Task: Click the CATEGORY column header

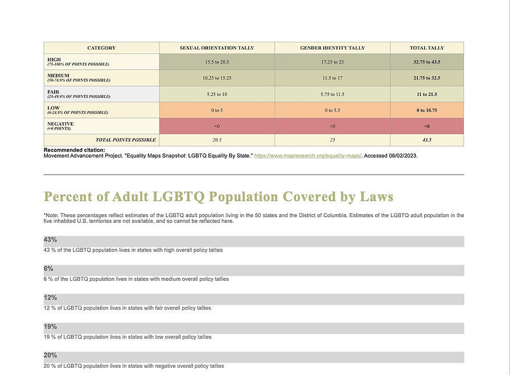Action: pyautogui.click(x=101, y=48)
